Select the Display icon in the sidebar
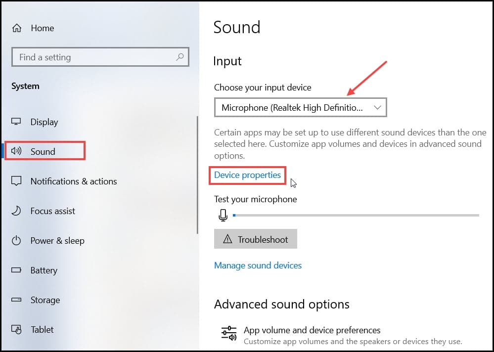 16,122
